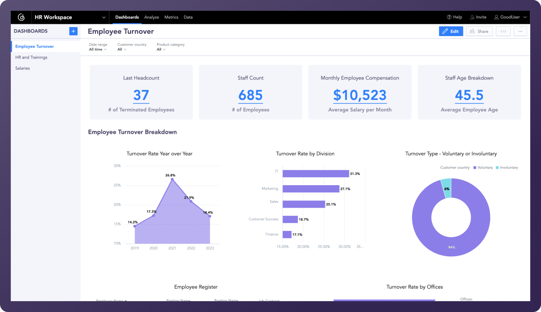Image resolution: width=541 pixels, height=312 pixels.
Task: Click the Invite person icon
Action: click(472, 17)
